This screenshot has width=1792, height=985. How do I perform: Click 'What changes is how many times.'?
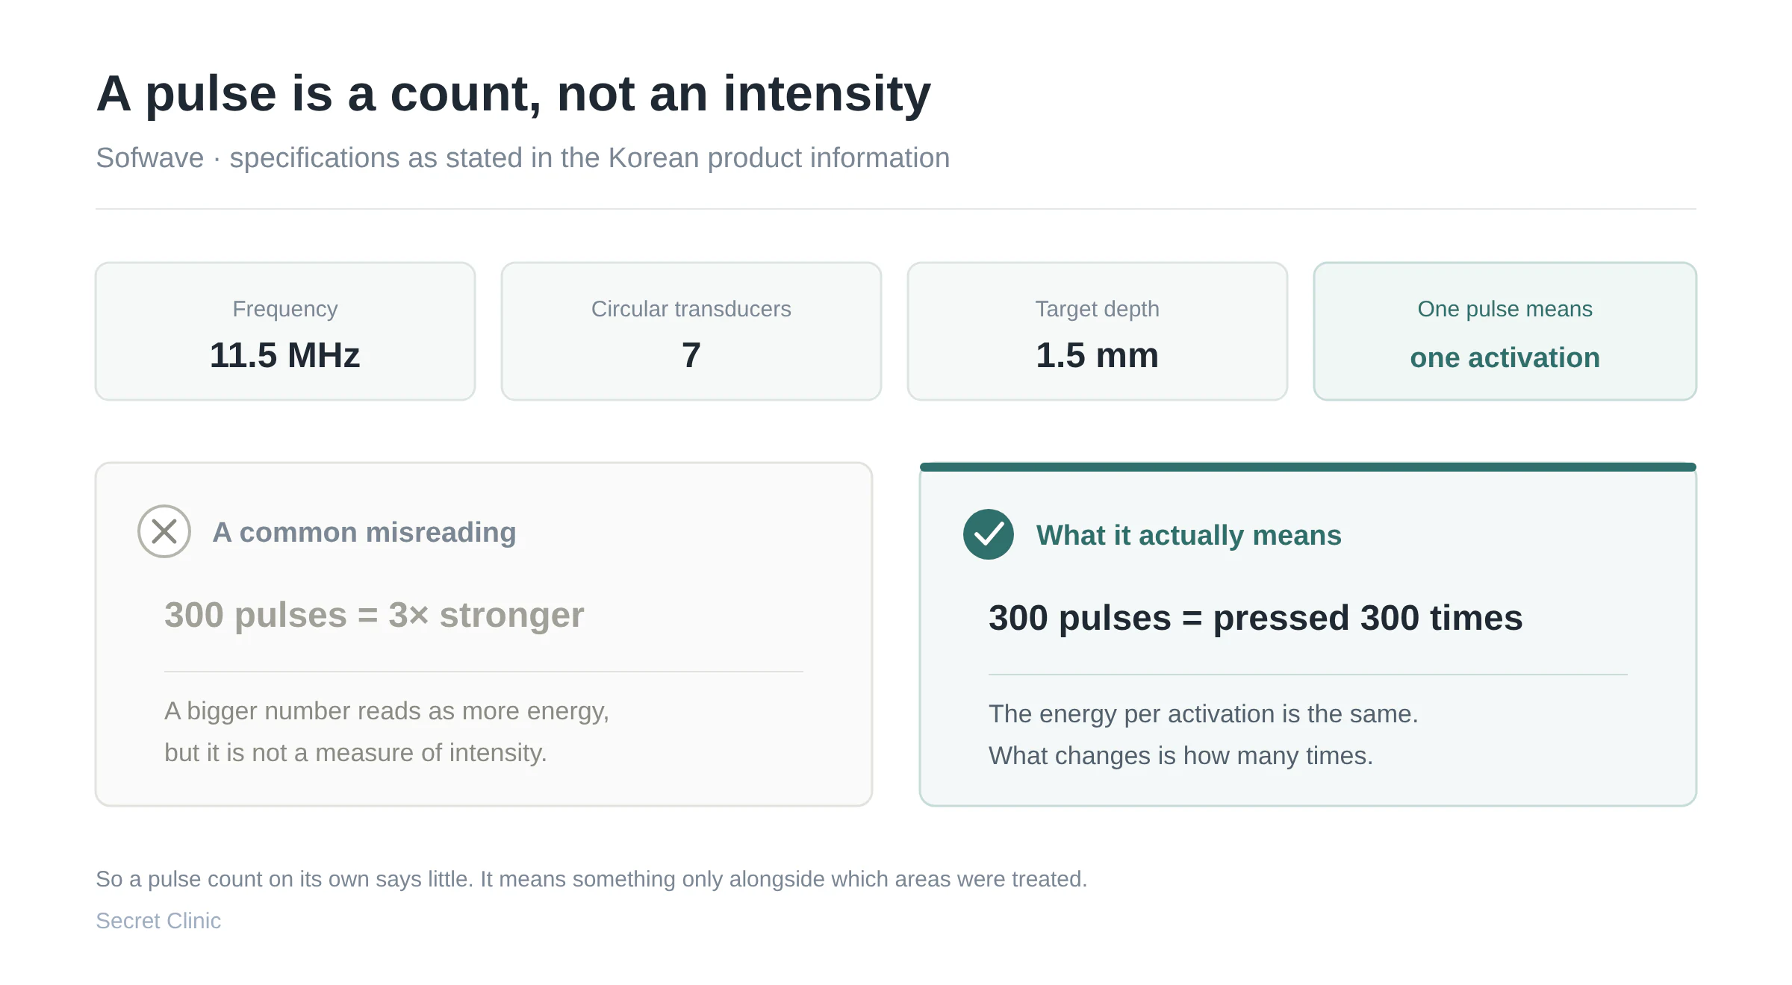(x=1181, y=756)
